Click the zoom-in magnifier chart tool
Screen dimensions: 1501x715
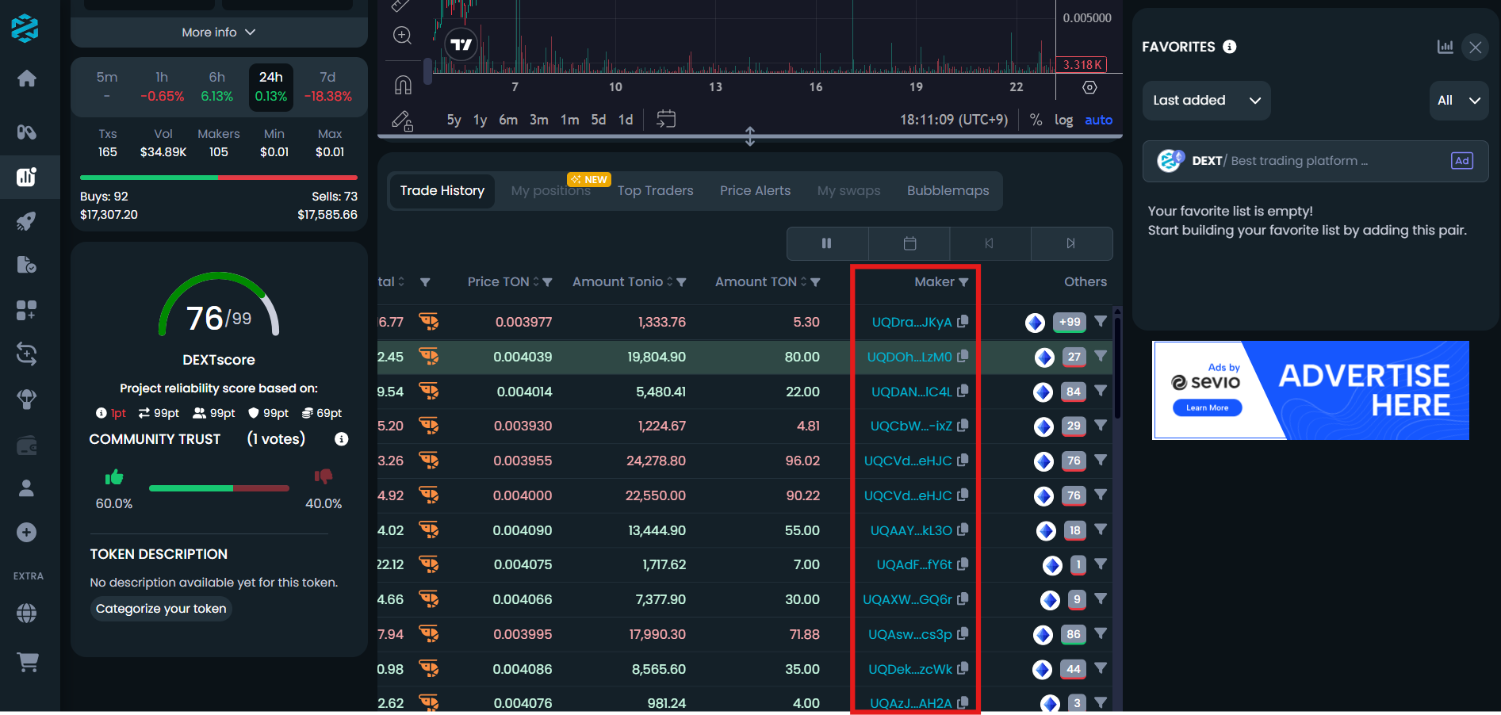coord(403,35)
